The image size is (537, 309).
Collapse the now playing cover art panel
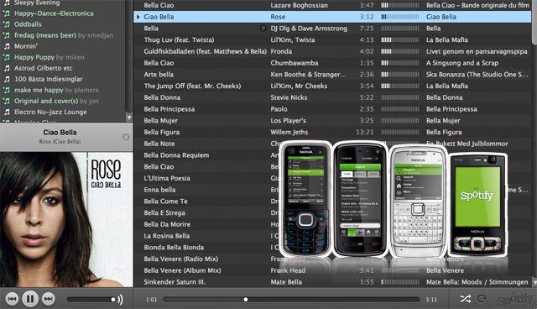[x=126, y=138]
